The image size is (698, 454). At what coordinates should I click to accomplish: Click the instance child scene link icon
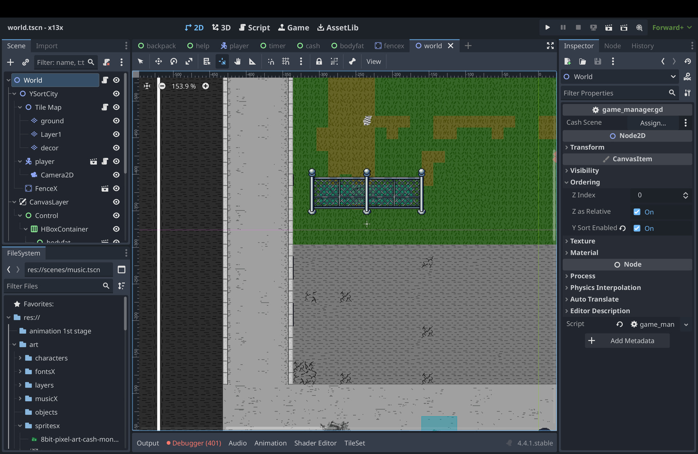(25, 62)
